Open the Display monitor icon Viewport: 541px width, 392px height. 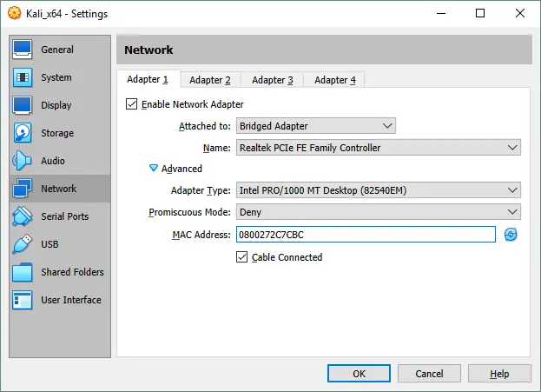pos(23,105)
